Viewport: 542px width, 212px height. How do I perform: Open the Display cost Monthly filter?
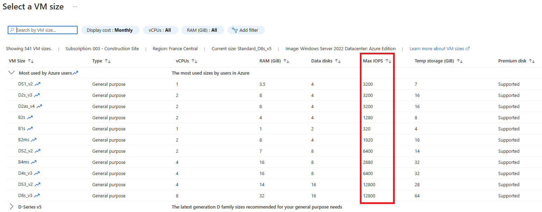(x=110, y=30)
